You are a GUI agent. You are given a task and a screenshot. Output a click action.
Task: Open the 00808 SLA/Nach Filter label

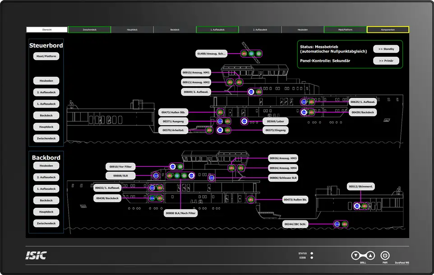180,213
